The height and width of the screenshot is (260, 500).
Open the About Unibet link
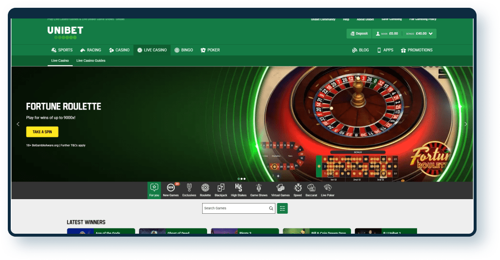365,19
